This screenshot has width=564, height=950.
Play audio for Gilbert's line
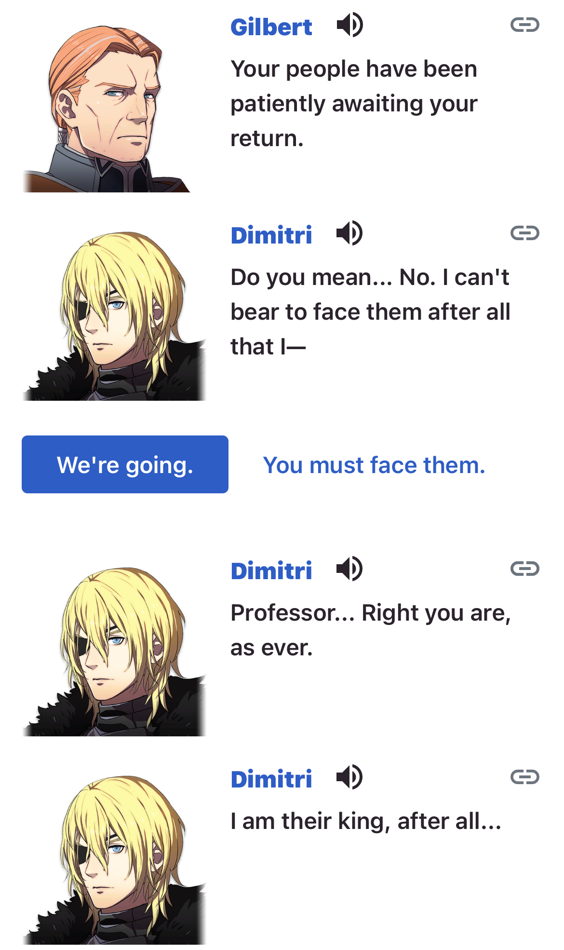[349, 25]
